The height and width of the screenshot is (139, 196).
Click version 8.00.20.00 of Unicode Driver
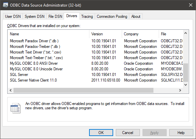(100, 69)
